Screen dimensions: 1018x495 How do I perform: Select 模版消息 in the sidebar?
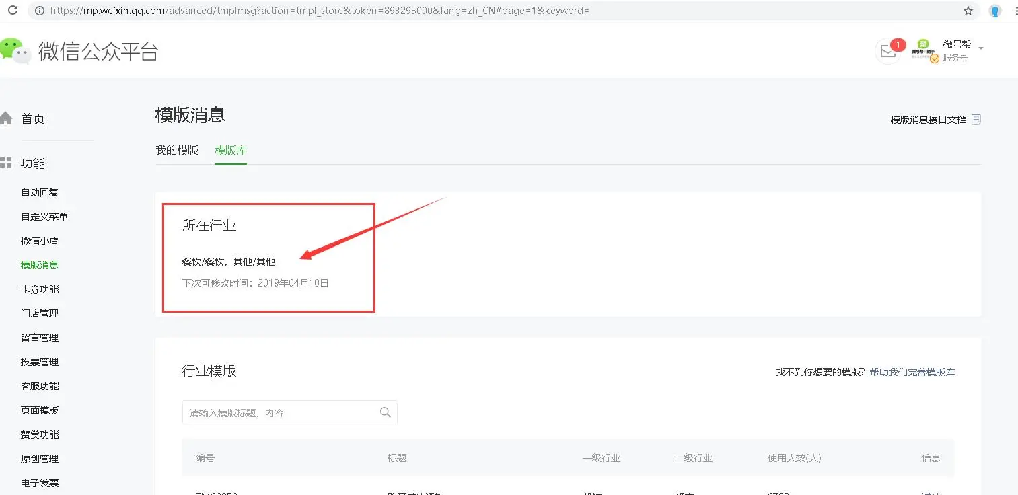click(x=40, y=265)
